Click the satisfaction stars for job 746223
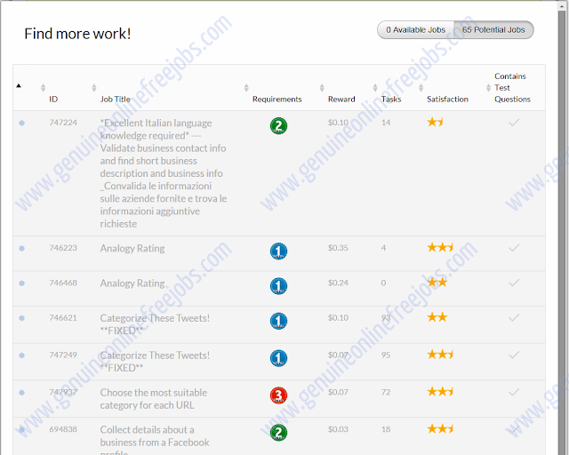The height and width of the screenshot is (455, 569). click(x=440, y=247)
